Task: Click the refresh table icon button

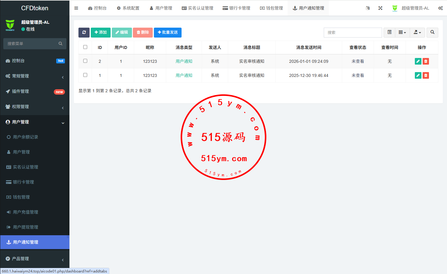Action: pos(84,32)
